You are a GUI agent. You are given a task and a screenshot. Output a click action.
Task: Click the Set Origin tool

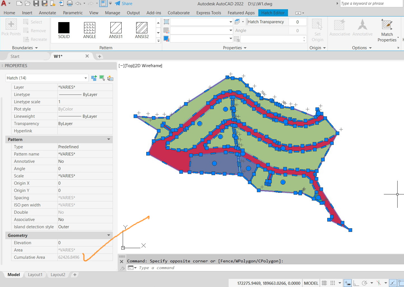click(317, 29)
